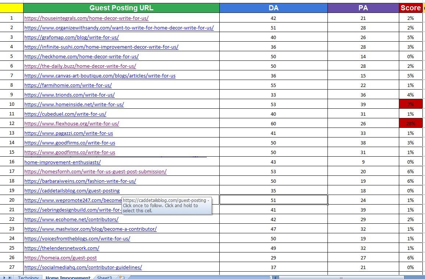Viewport: 425px width, 279px height.
Task: Select the Home Imporvement sheet tab
Action: coord(68,278)
